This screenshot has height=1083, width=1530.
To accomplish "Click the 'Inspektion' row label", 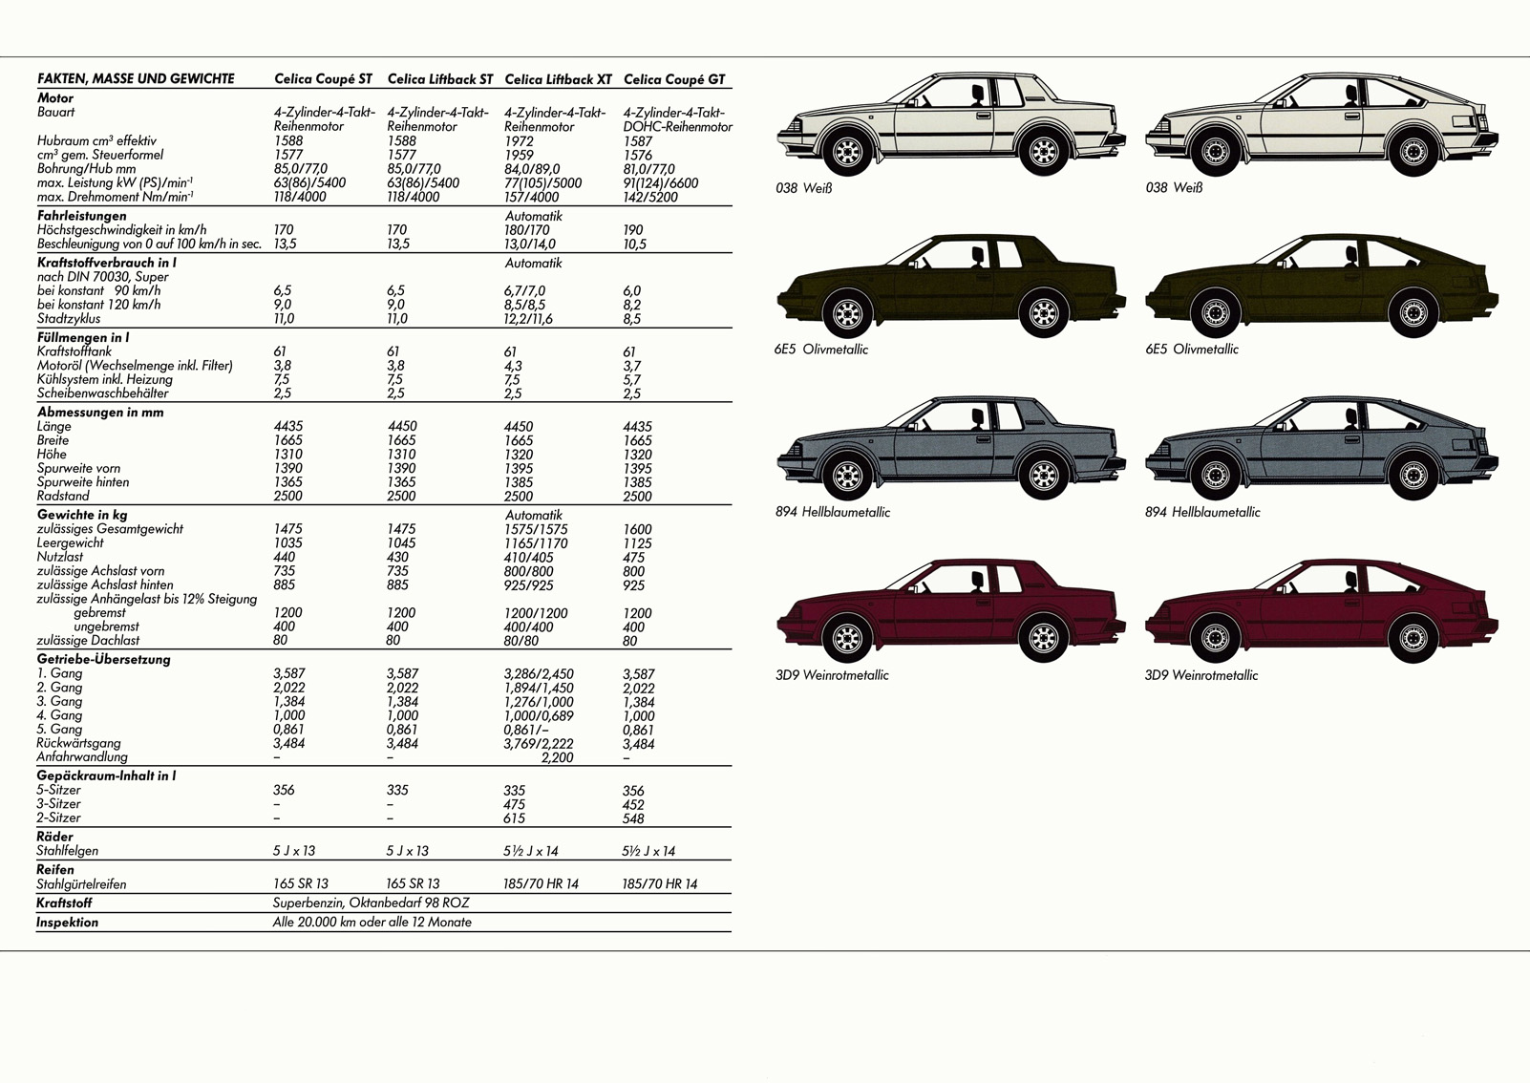I will [x=68, y=923].
